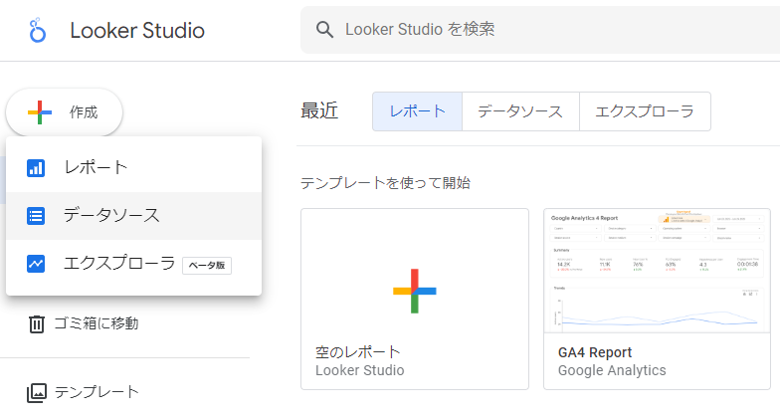The height and width of the screenshot is (419, 780).
Task: Click the Google Analytics subtitle text
Action: click(x=612, y=370)
